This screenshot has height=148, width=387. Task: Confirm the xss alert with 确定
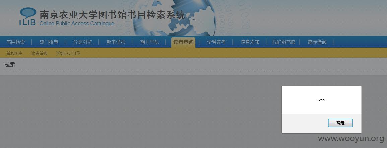tap(340, 123)
